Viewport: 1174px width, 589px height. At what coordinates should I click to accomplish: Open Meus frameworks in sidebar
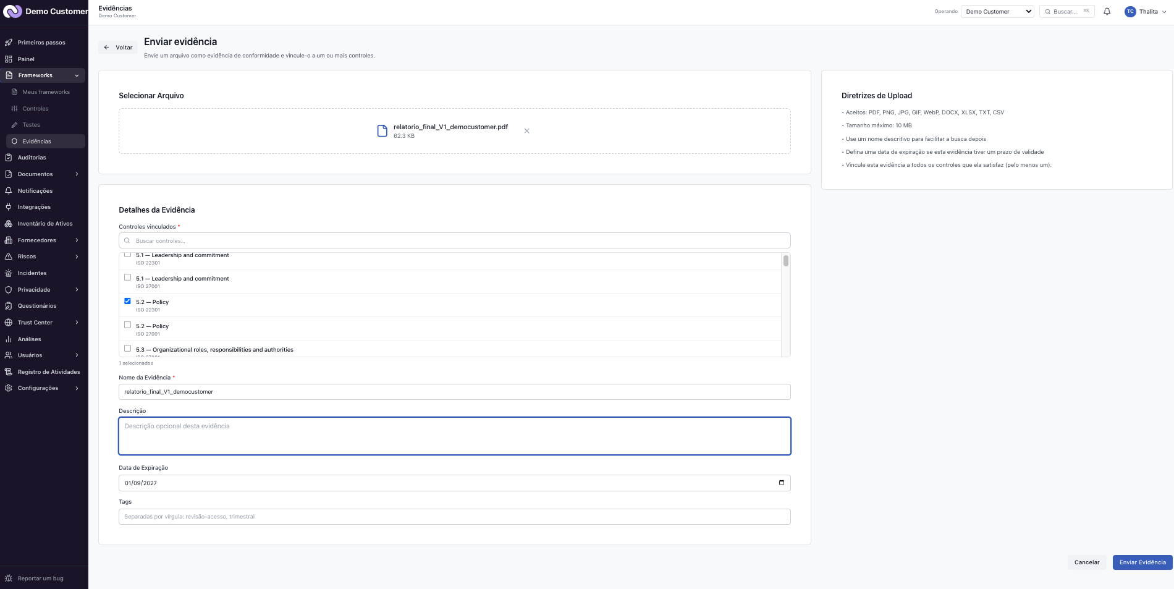point(46,92)
